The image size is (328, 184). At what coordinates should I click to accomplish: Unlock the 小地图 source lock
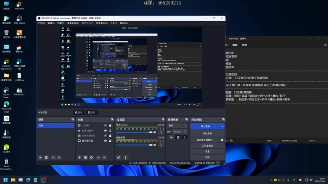[110, 126]
